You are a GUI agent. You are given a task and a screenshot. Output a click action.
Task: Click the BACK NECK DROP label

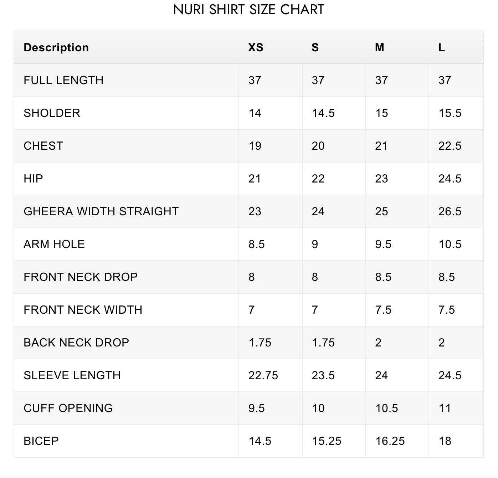76,343
